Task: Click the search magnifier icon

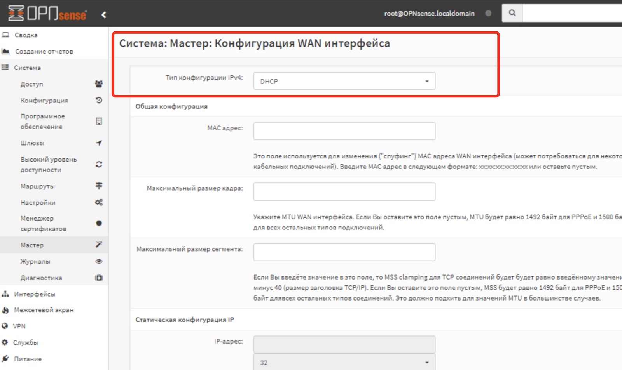Action: [x=512, y=13]
